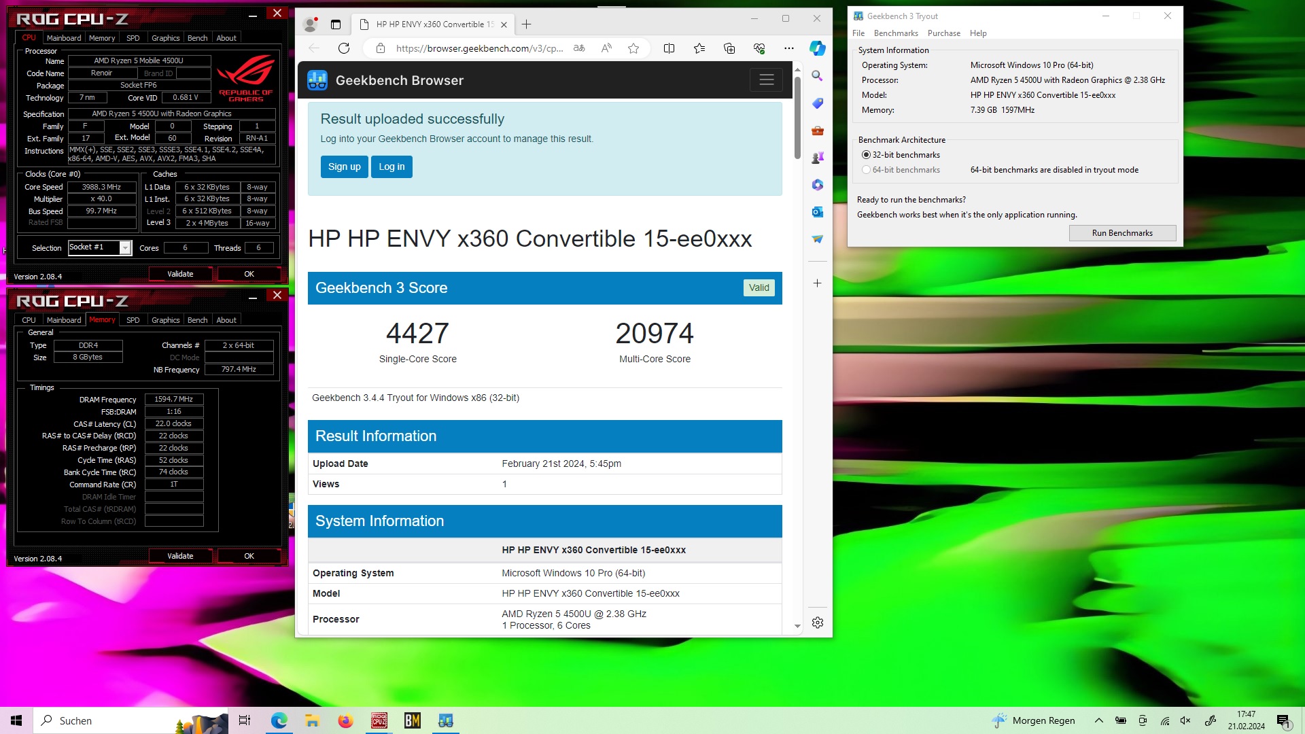The image size is (1305, 734).
Task: Open the notification center icon
Action: point(1283,720)
